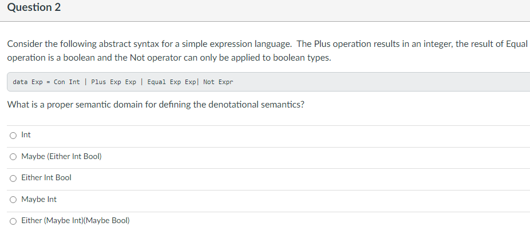Click "Con Int" in the code snippet
530x238 pixels.
(67, 82)
